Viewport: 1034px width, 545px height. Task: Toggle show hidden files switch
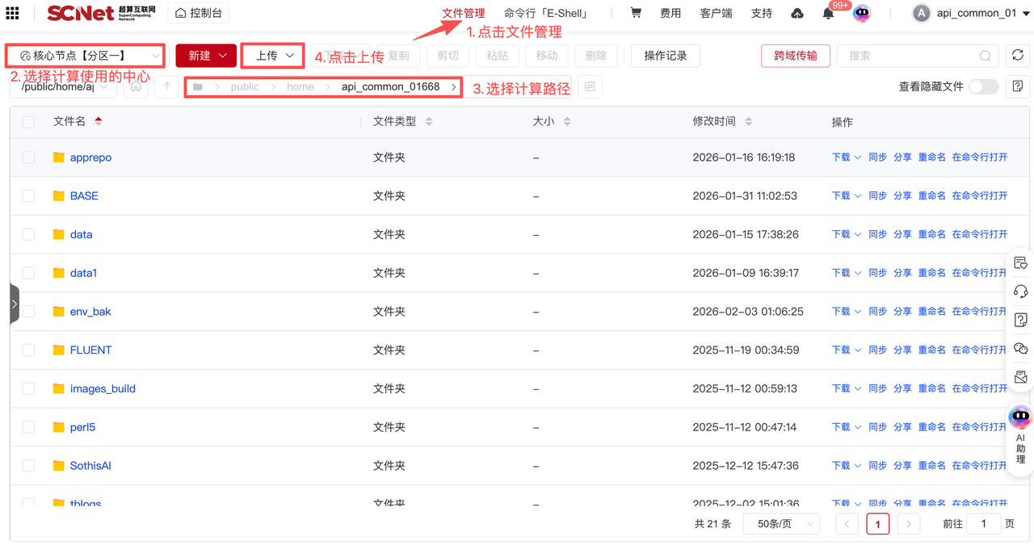tap(983, 87)
